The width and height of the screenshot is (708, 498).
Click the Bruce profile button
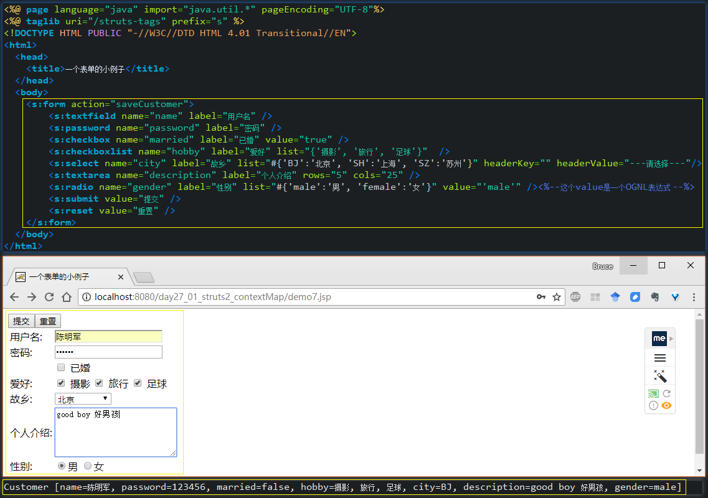(x=602, y=266)
